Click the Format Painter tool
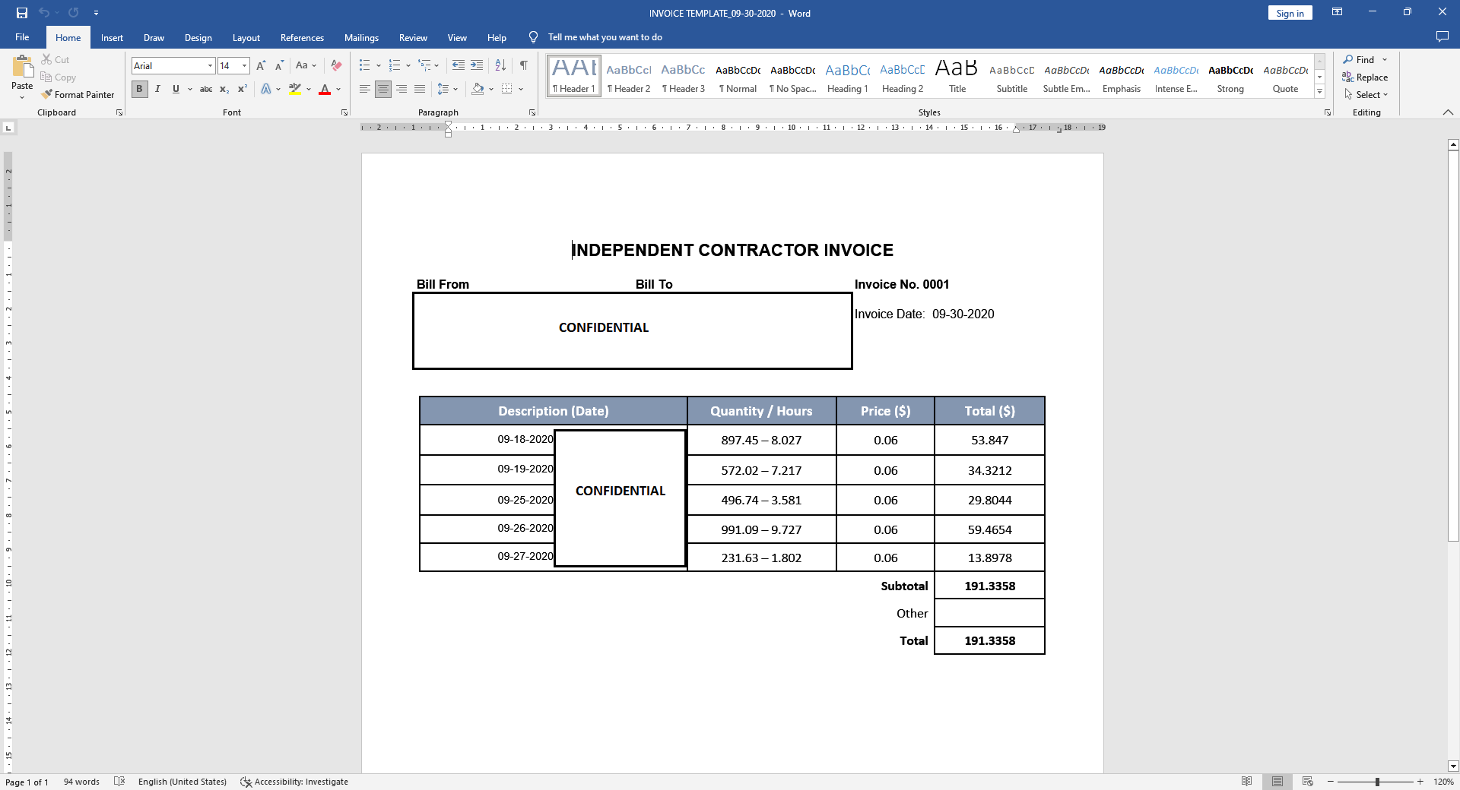 coord(78,95)
